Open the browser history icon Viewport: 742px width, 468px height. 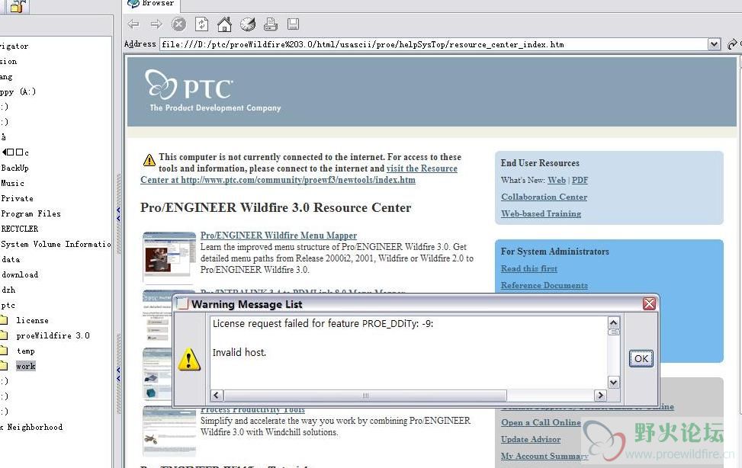[x=248, y=24]
